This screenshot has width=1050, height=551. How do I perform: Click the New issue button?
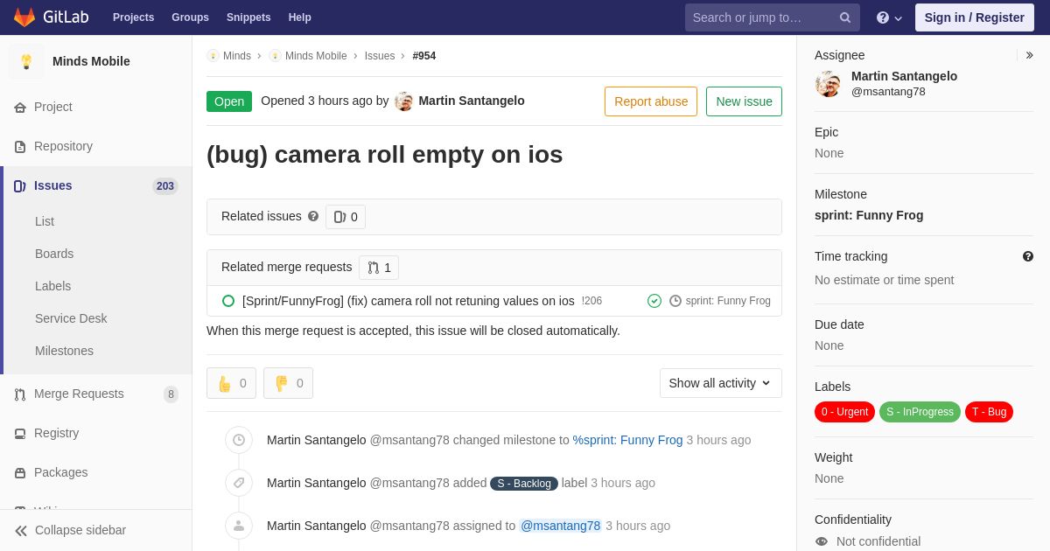click(x=744, y=101)
